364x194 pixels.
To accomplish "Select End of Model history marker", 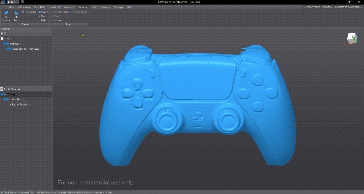I will coord(20,105).
